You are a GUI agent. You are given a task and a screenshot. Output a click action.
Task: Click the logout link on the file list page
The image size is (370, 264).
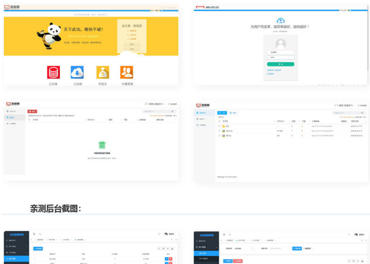coord(362,106)
